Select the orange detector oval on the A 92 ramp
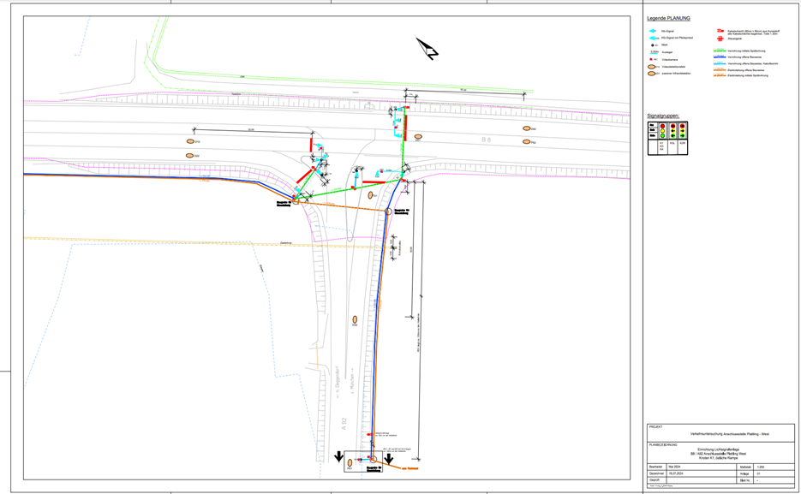The width and height of the screenshot is (801, 494). 353,319
